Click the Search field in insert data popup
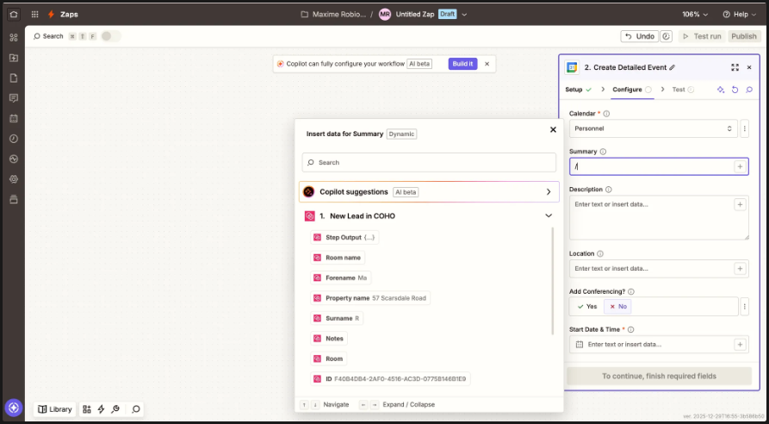 (x=429, y=162)
